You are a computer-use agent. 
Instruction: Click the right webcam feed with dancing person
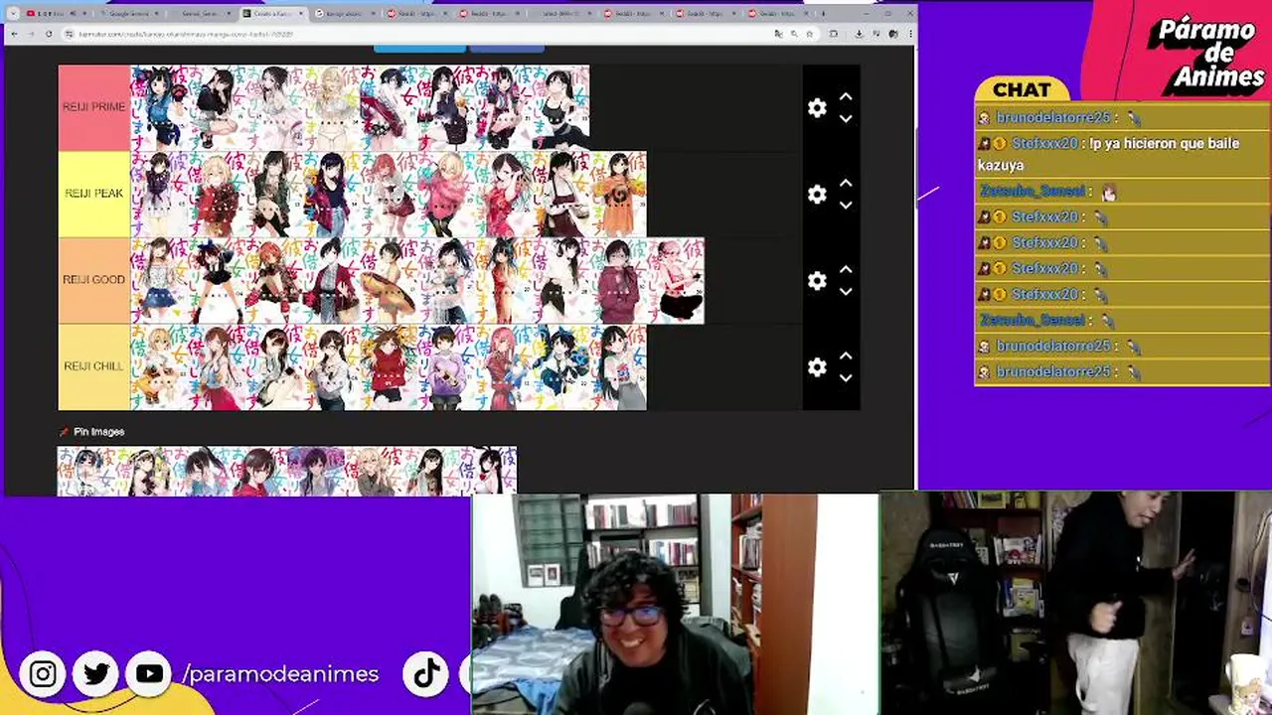point(1076,604)
